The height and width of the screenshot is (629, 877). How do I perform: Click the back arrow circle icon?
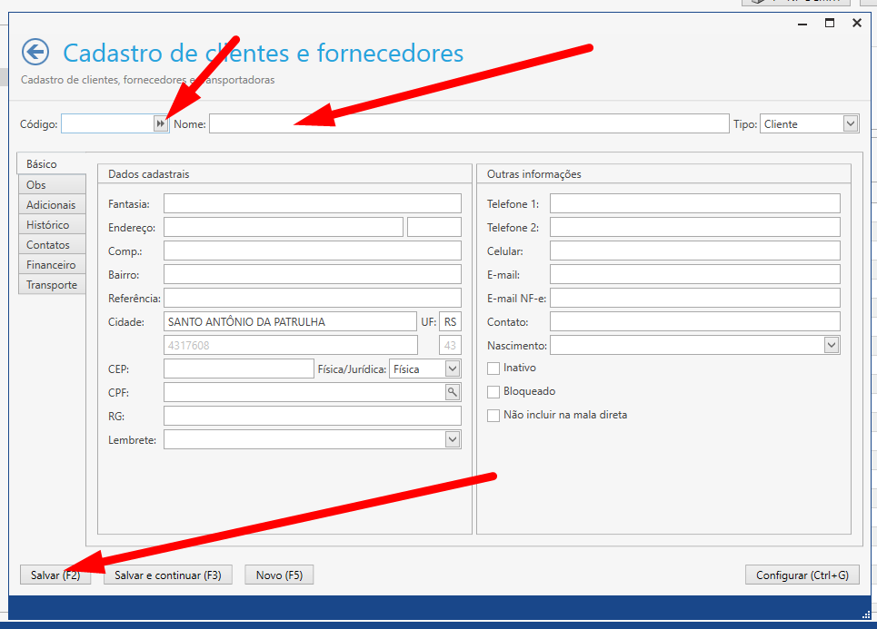(35, 52)
